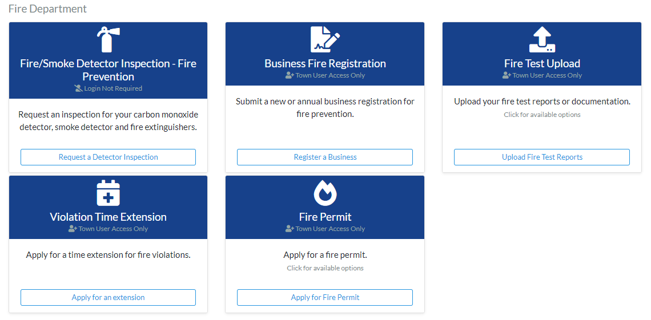651x320 pixels.
Task: Choose Apply for an extension
Action: pyautogui.click(x=108, y=297)
